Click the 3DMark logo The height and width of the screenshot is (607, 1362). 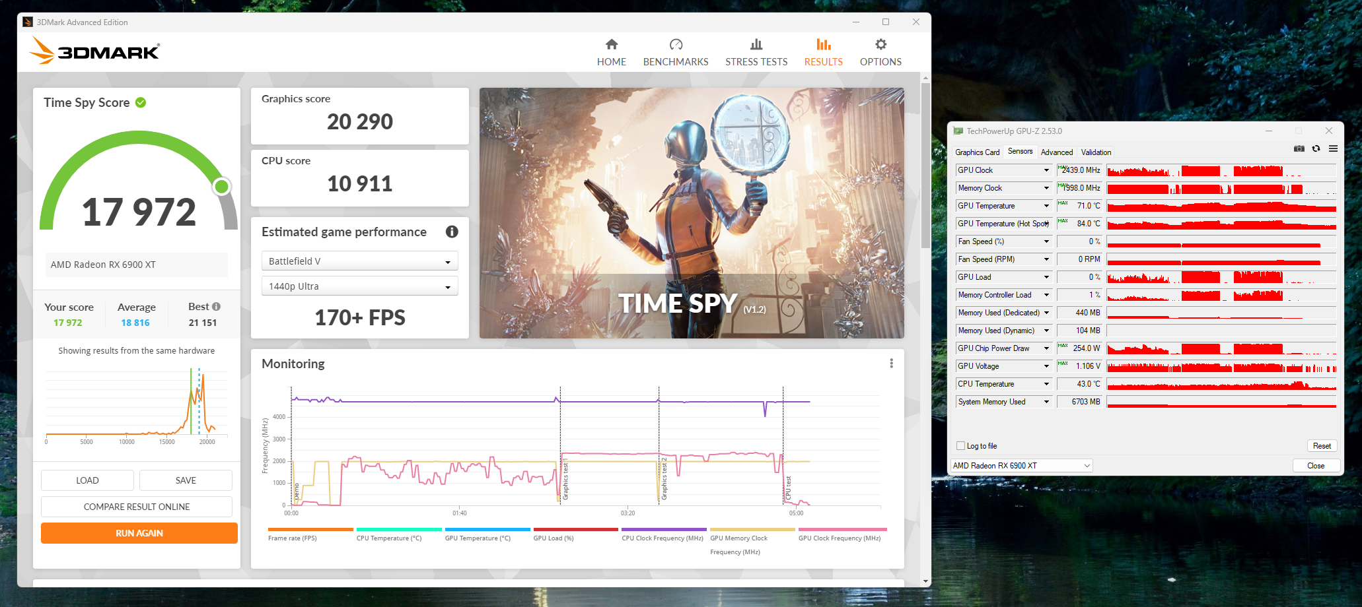94,51
